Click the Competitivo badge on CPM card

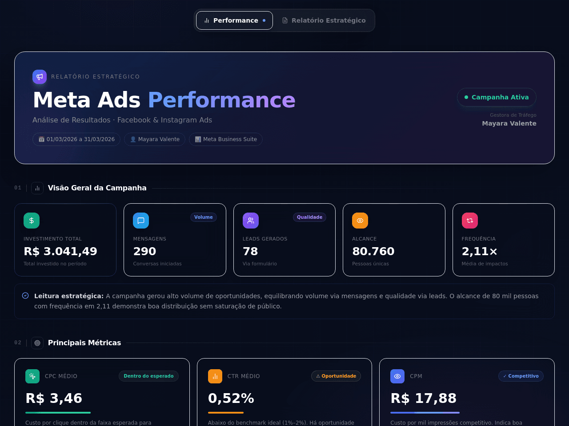click(521, 376)
